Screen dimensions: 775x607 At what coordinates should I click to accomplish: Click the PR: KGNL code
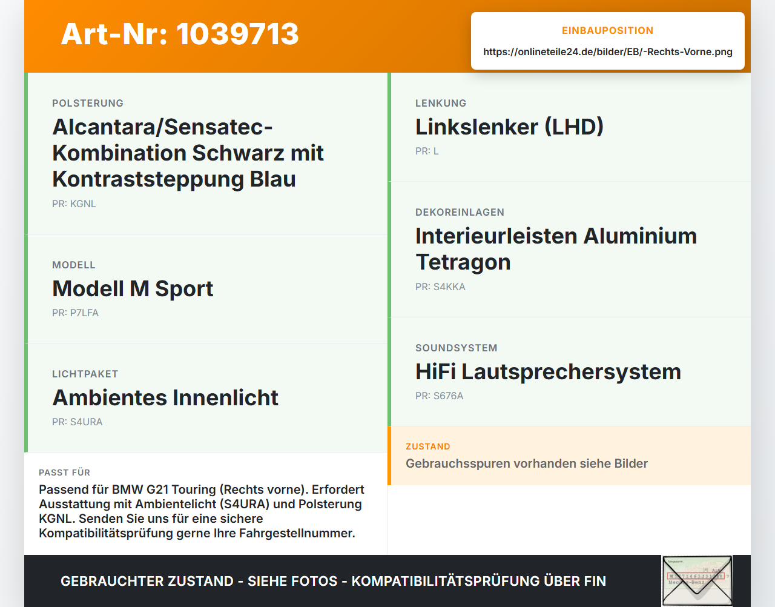click(x=74, y=204)
